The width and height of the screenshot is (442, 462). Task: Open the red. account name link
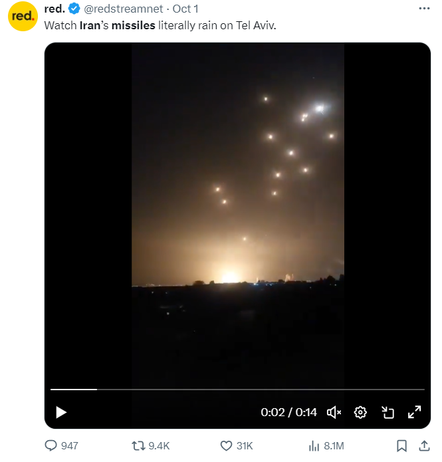(55, 9)
